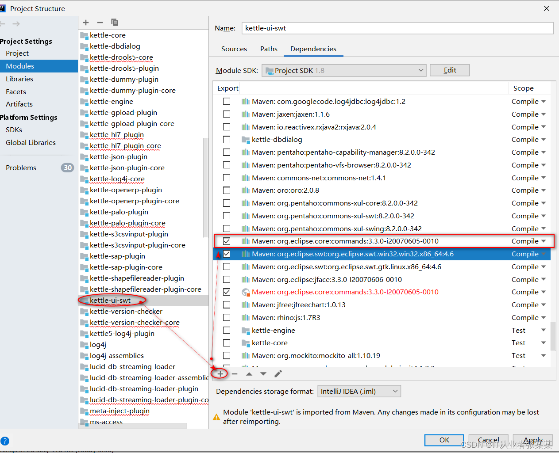Open help question mark icon
This screenshot has width=559, height=453.
click(x=5, y=441)
